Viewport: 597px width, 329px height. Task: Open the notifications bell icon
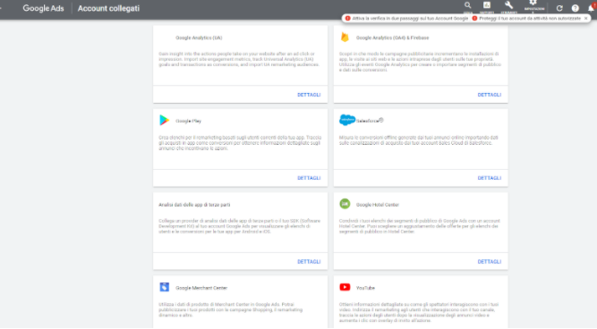tap(592, 8)
